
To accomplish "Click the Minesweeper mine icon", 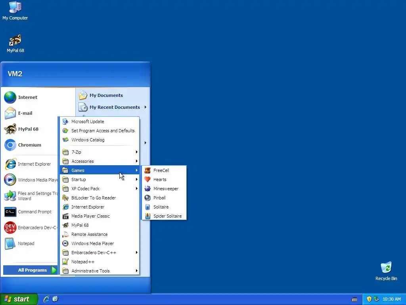I will tap(147, 189).
